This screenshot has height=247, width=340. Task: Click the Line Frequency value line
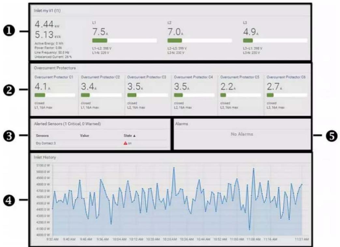52,53
